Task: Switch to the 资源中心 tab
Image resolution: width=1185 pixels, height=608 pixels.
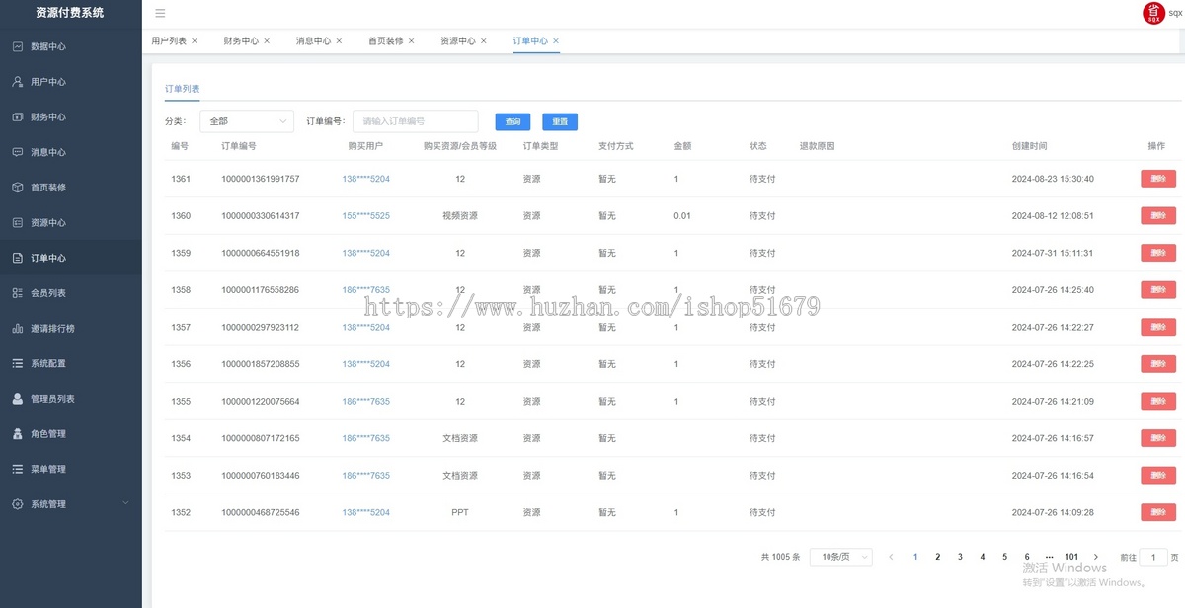Action: [458, 40]
